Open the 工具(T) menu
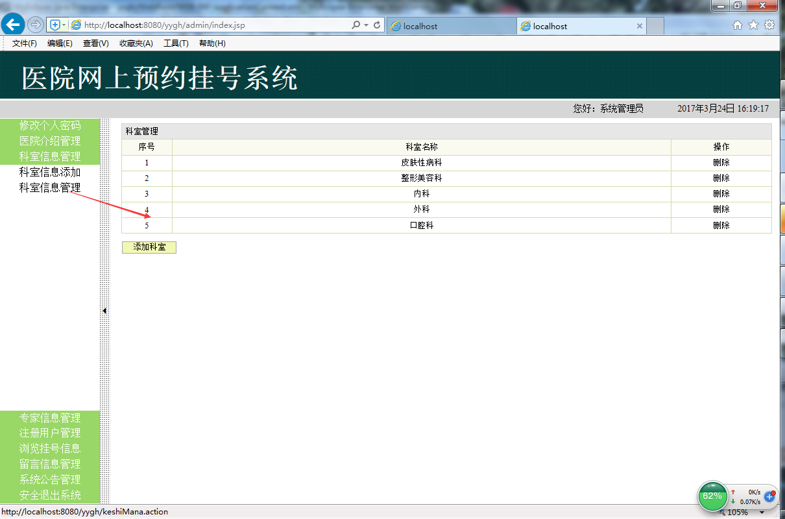Screen dimensions: 785x519 [176, 43]
